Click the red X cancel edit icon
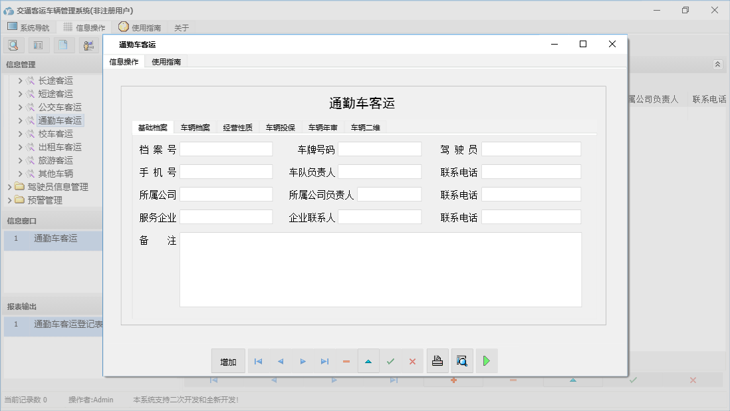The height and width of the screenshot is (411, 730). click(x=412, y=361)
